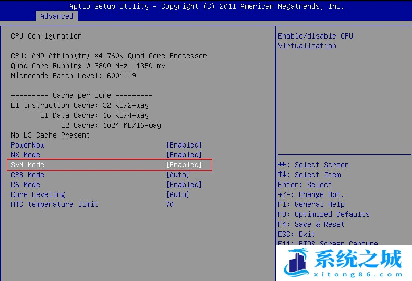Click F3: Optimized Defaults hint
This screenshot has height=281, width=412.
click(324, 215)
